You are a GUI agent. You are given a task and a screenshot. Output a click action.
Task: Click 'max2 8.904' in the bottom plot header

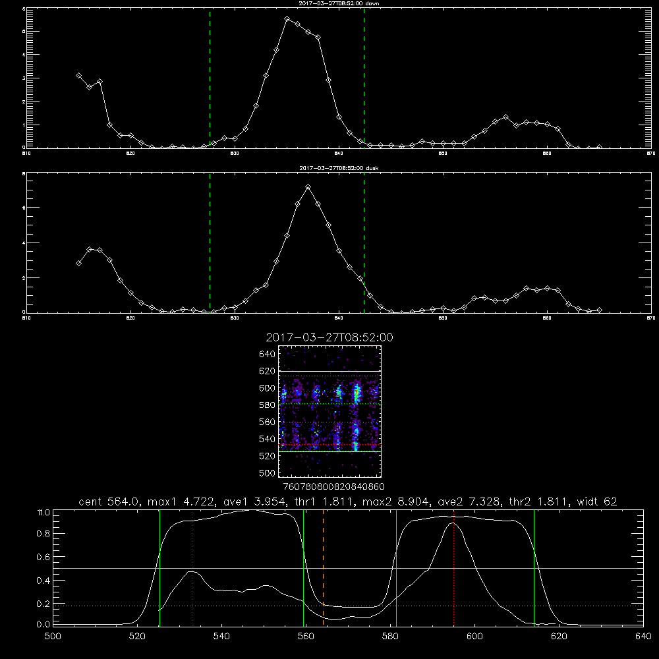(x=397, y=501)
